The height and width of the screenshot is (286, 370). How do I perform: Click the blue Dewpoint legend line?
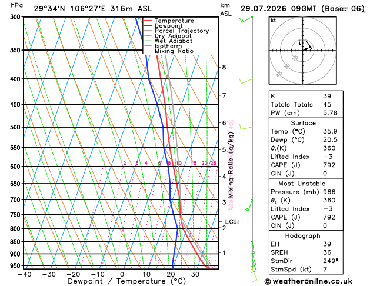click(x=148, y=26)
